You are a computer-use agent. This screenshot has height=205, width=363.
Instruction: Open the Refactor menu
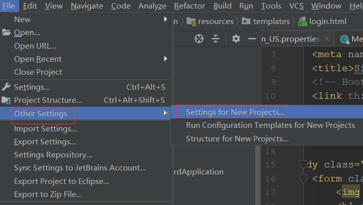(190, 6)
